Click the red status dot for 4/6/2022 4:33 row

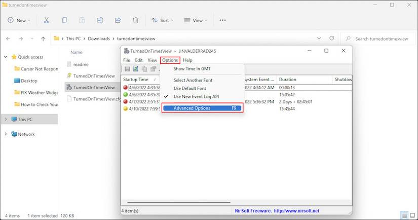click(125, 88)
